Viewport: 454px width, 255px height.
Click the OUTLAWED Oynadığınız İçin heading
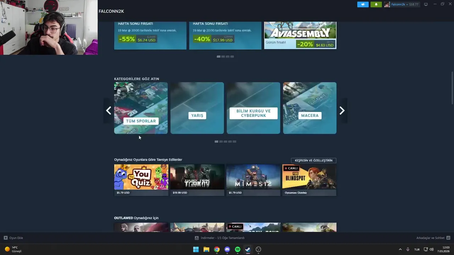(x=136, y=218)
